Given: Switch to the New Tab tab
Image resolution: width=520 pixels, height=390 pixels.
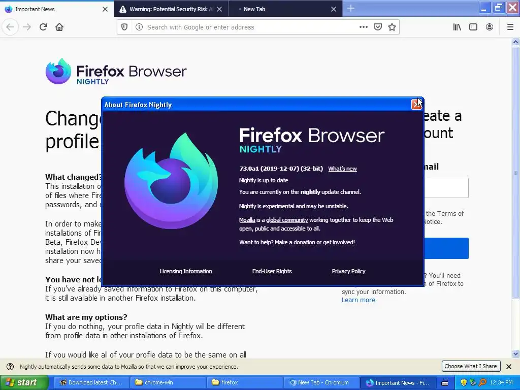Looking at the screenshot, I should 285,9.
